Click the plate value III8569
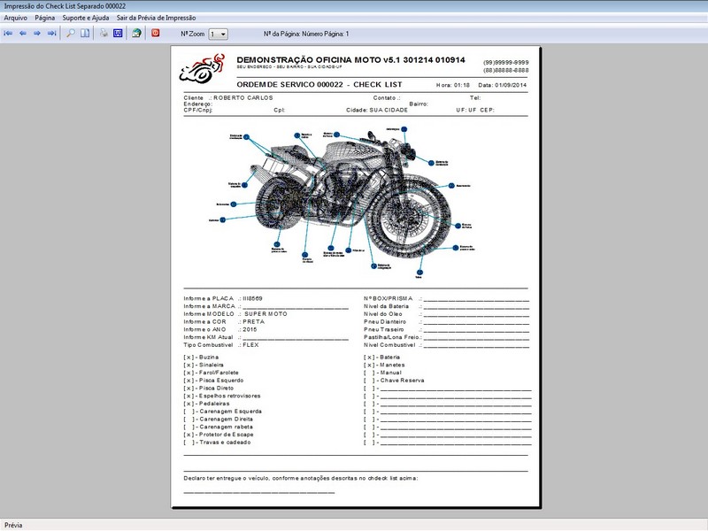Screen dimensions: 708x531 coord(252,298)
